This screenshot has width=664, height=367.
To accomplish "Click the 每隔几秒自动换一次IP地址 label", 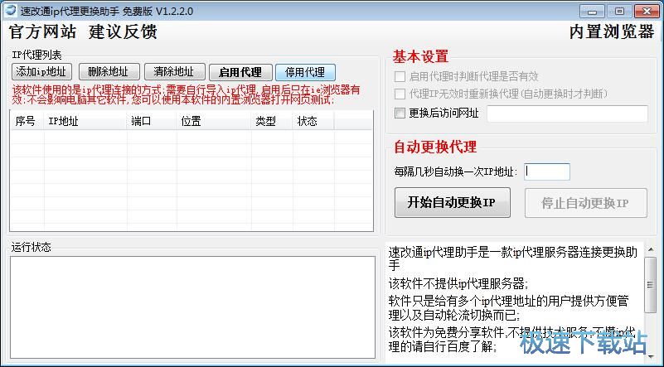I will click(456, 171).
